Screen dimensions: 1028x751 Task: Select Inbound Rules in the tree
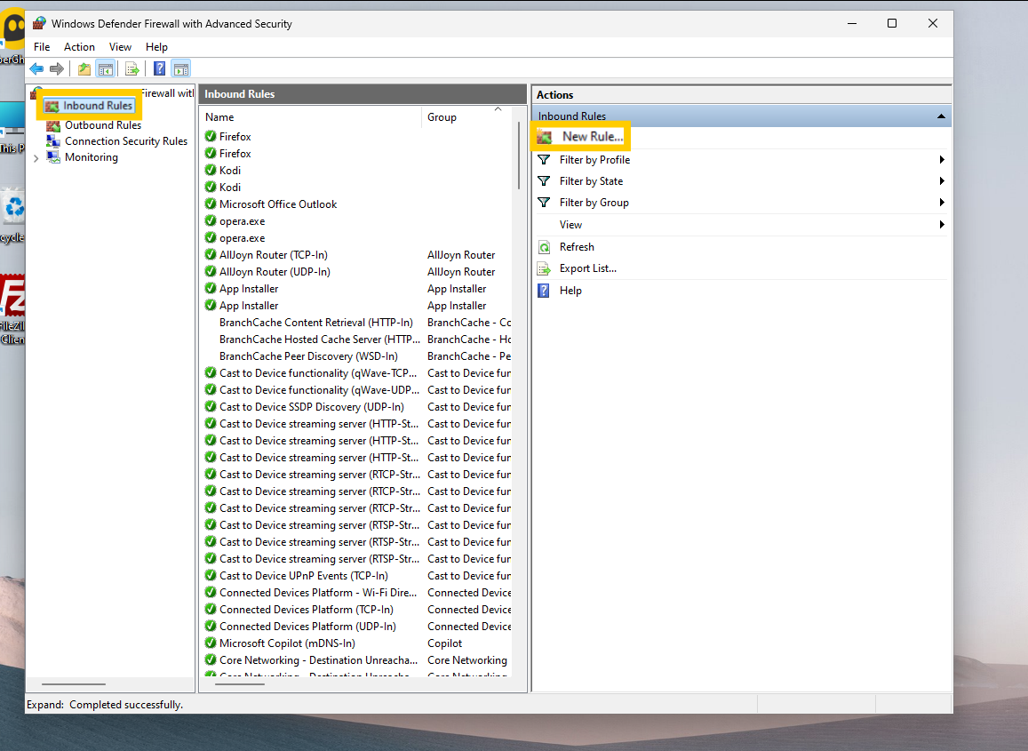(x=98, y=106)
